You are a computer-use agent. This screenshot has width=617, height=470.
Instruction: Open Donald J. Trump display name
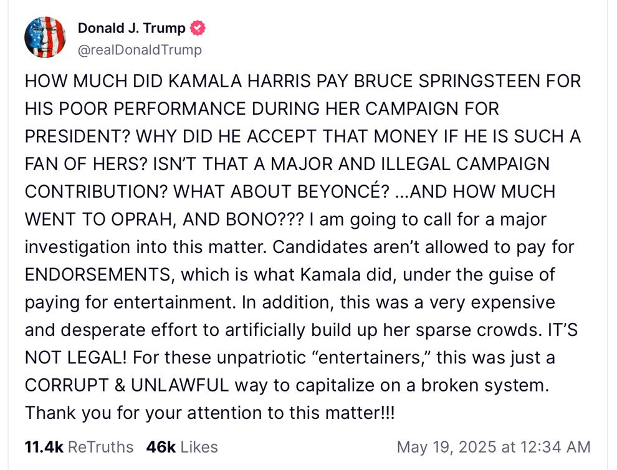click(x=132, y=28)
